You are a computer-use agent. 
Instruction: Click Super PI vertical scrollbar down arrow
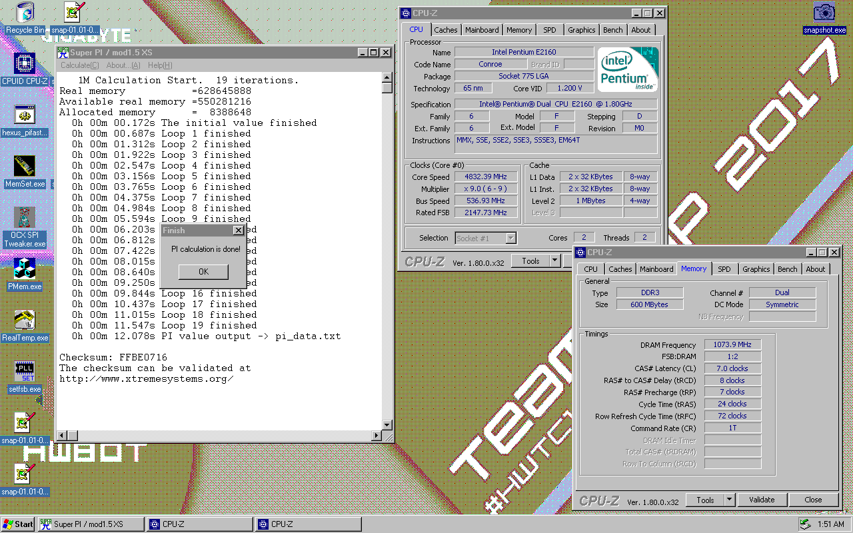pyautogui.click(x=387, y=424)
